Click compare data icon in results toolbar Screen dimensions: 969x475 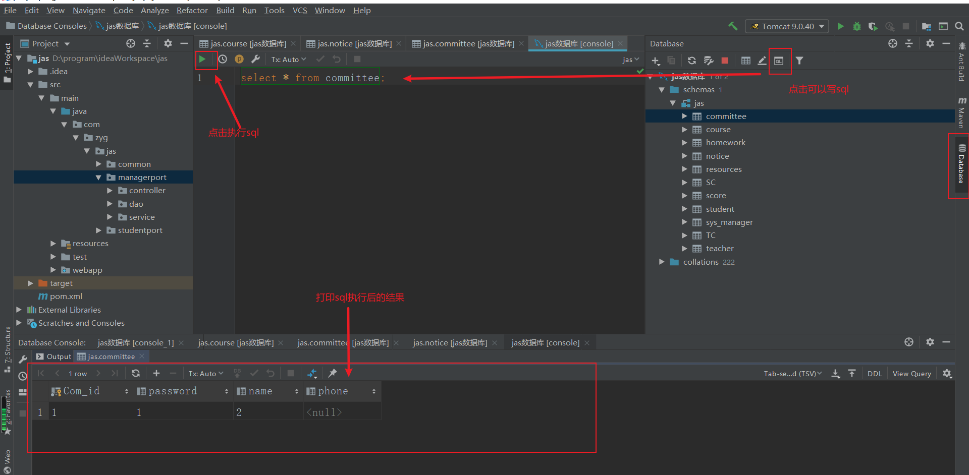pos(312,374)
